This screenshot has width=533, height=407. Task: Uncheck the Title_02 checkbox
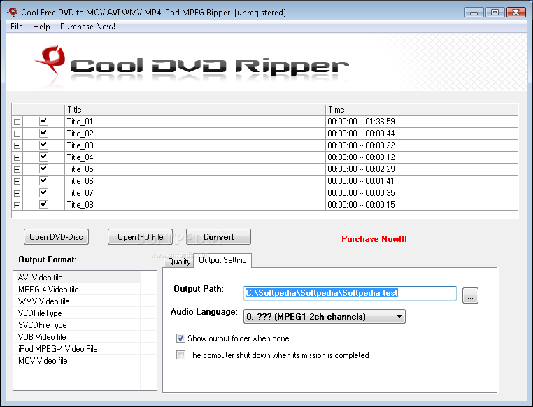pyautogui.click(x=43, y=133)
